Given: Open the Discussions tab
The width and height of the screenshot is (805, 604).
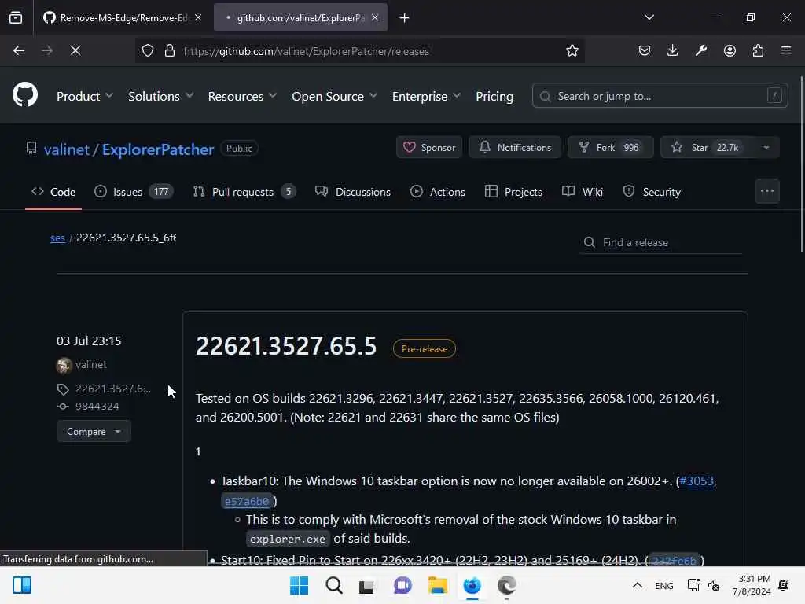Looking at the screenshot, I should point(353,192).
